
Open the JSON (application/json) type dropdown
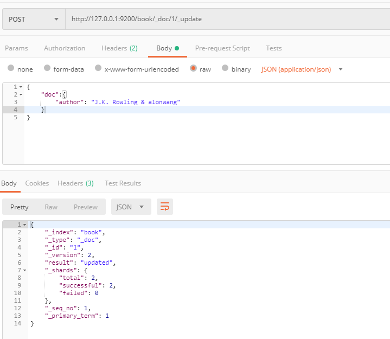click(302, 69)
